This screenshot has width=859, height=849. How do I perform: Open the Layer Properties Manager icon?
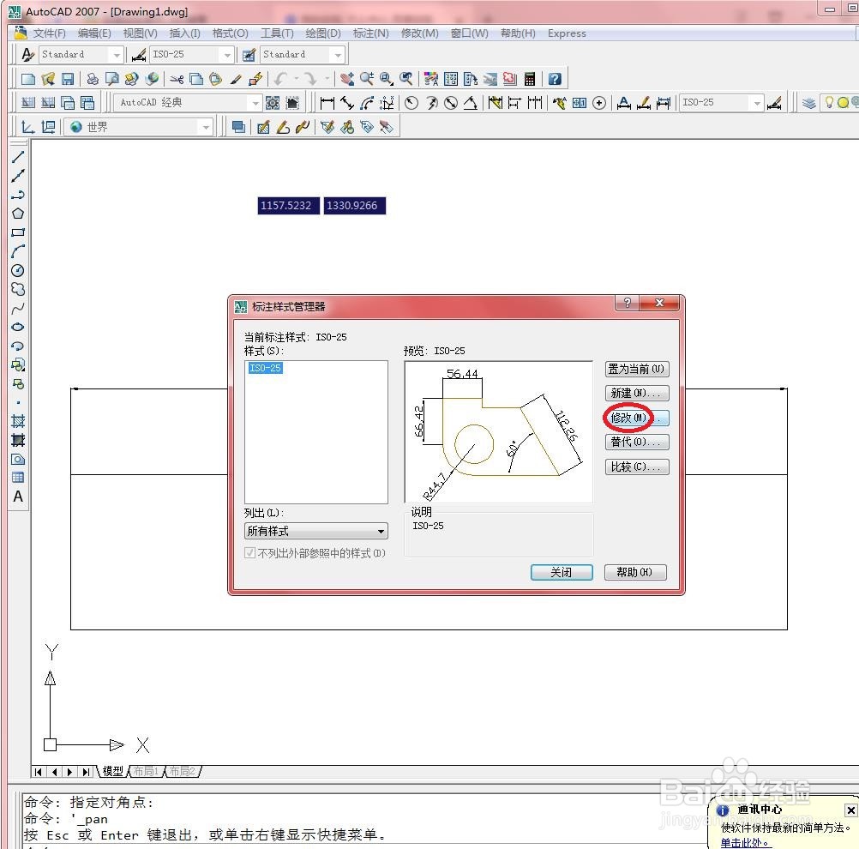pyautogui.click(x=808, y=103)
